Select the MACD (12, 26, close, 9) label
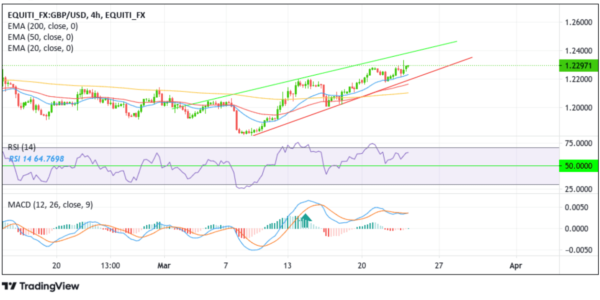The image size is (600, 300). tap(50, 205)
